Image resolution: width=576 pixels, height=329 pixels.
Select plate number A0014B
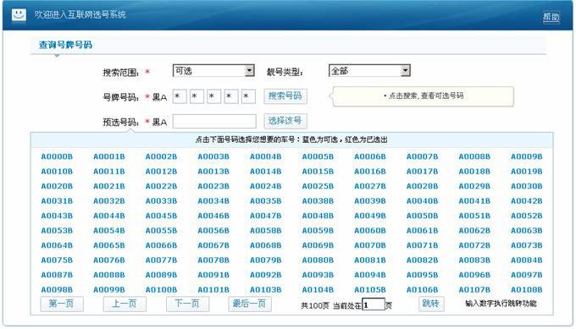pos(266,172)
